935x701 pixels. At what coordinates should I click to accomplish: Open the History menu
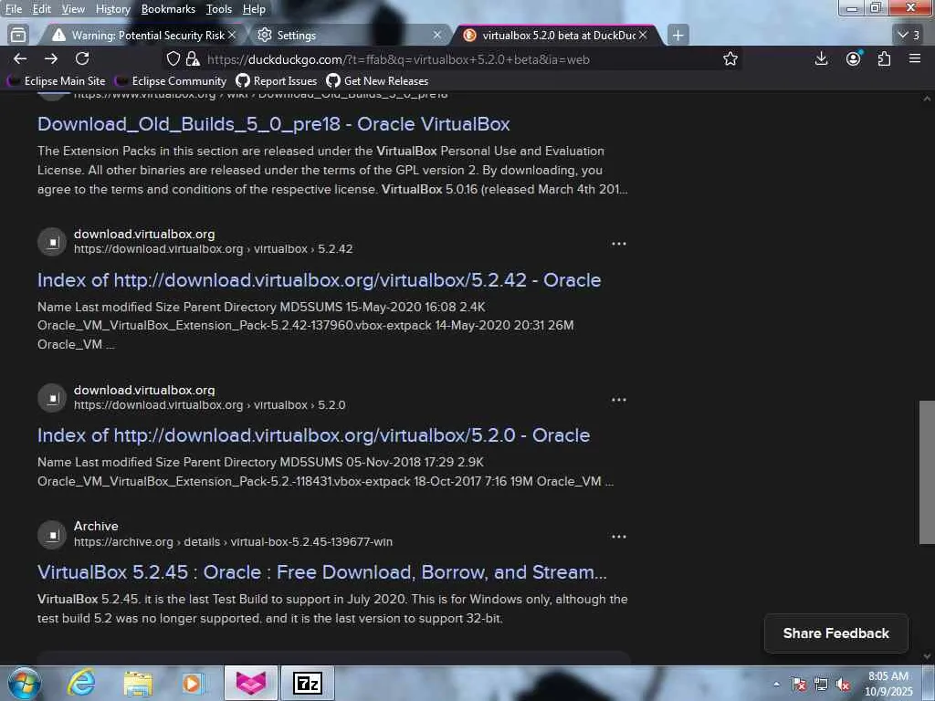point(112,9)
